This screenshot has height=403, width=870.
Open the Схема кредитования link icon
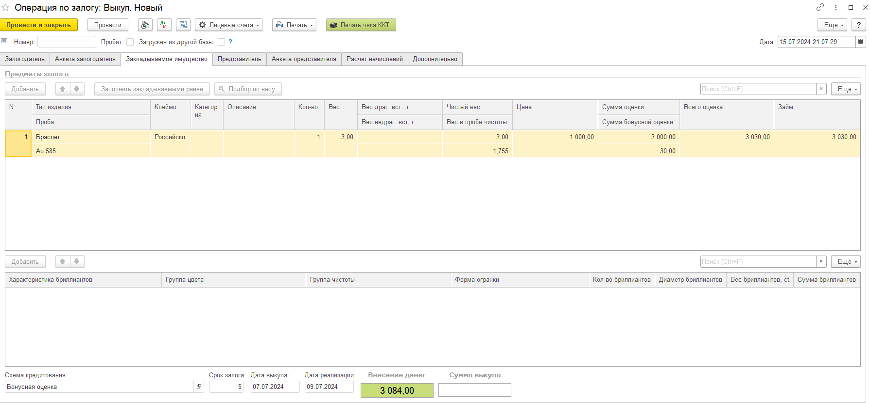pos(199,387)
